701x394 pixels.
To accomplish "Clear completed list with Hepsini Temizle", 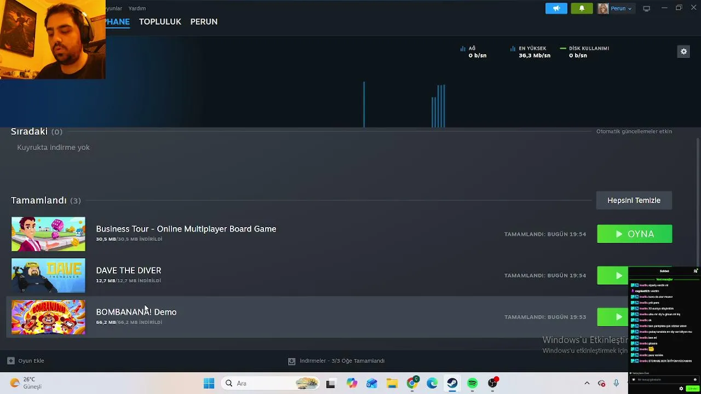I will (634, 200).
